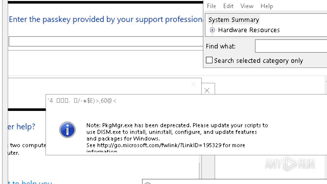Click the passkey entry text box
This screenshot has width=327, height=184.
coord(106,41)
